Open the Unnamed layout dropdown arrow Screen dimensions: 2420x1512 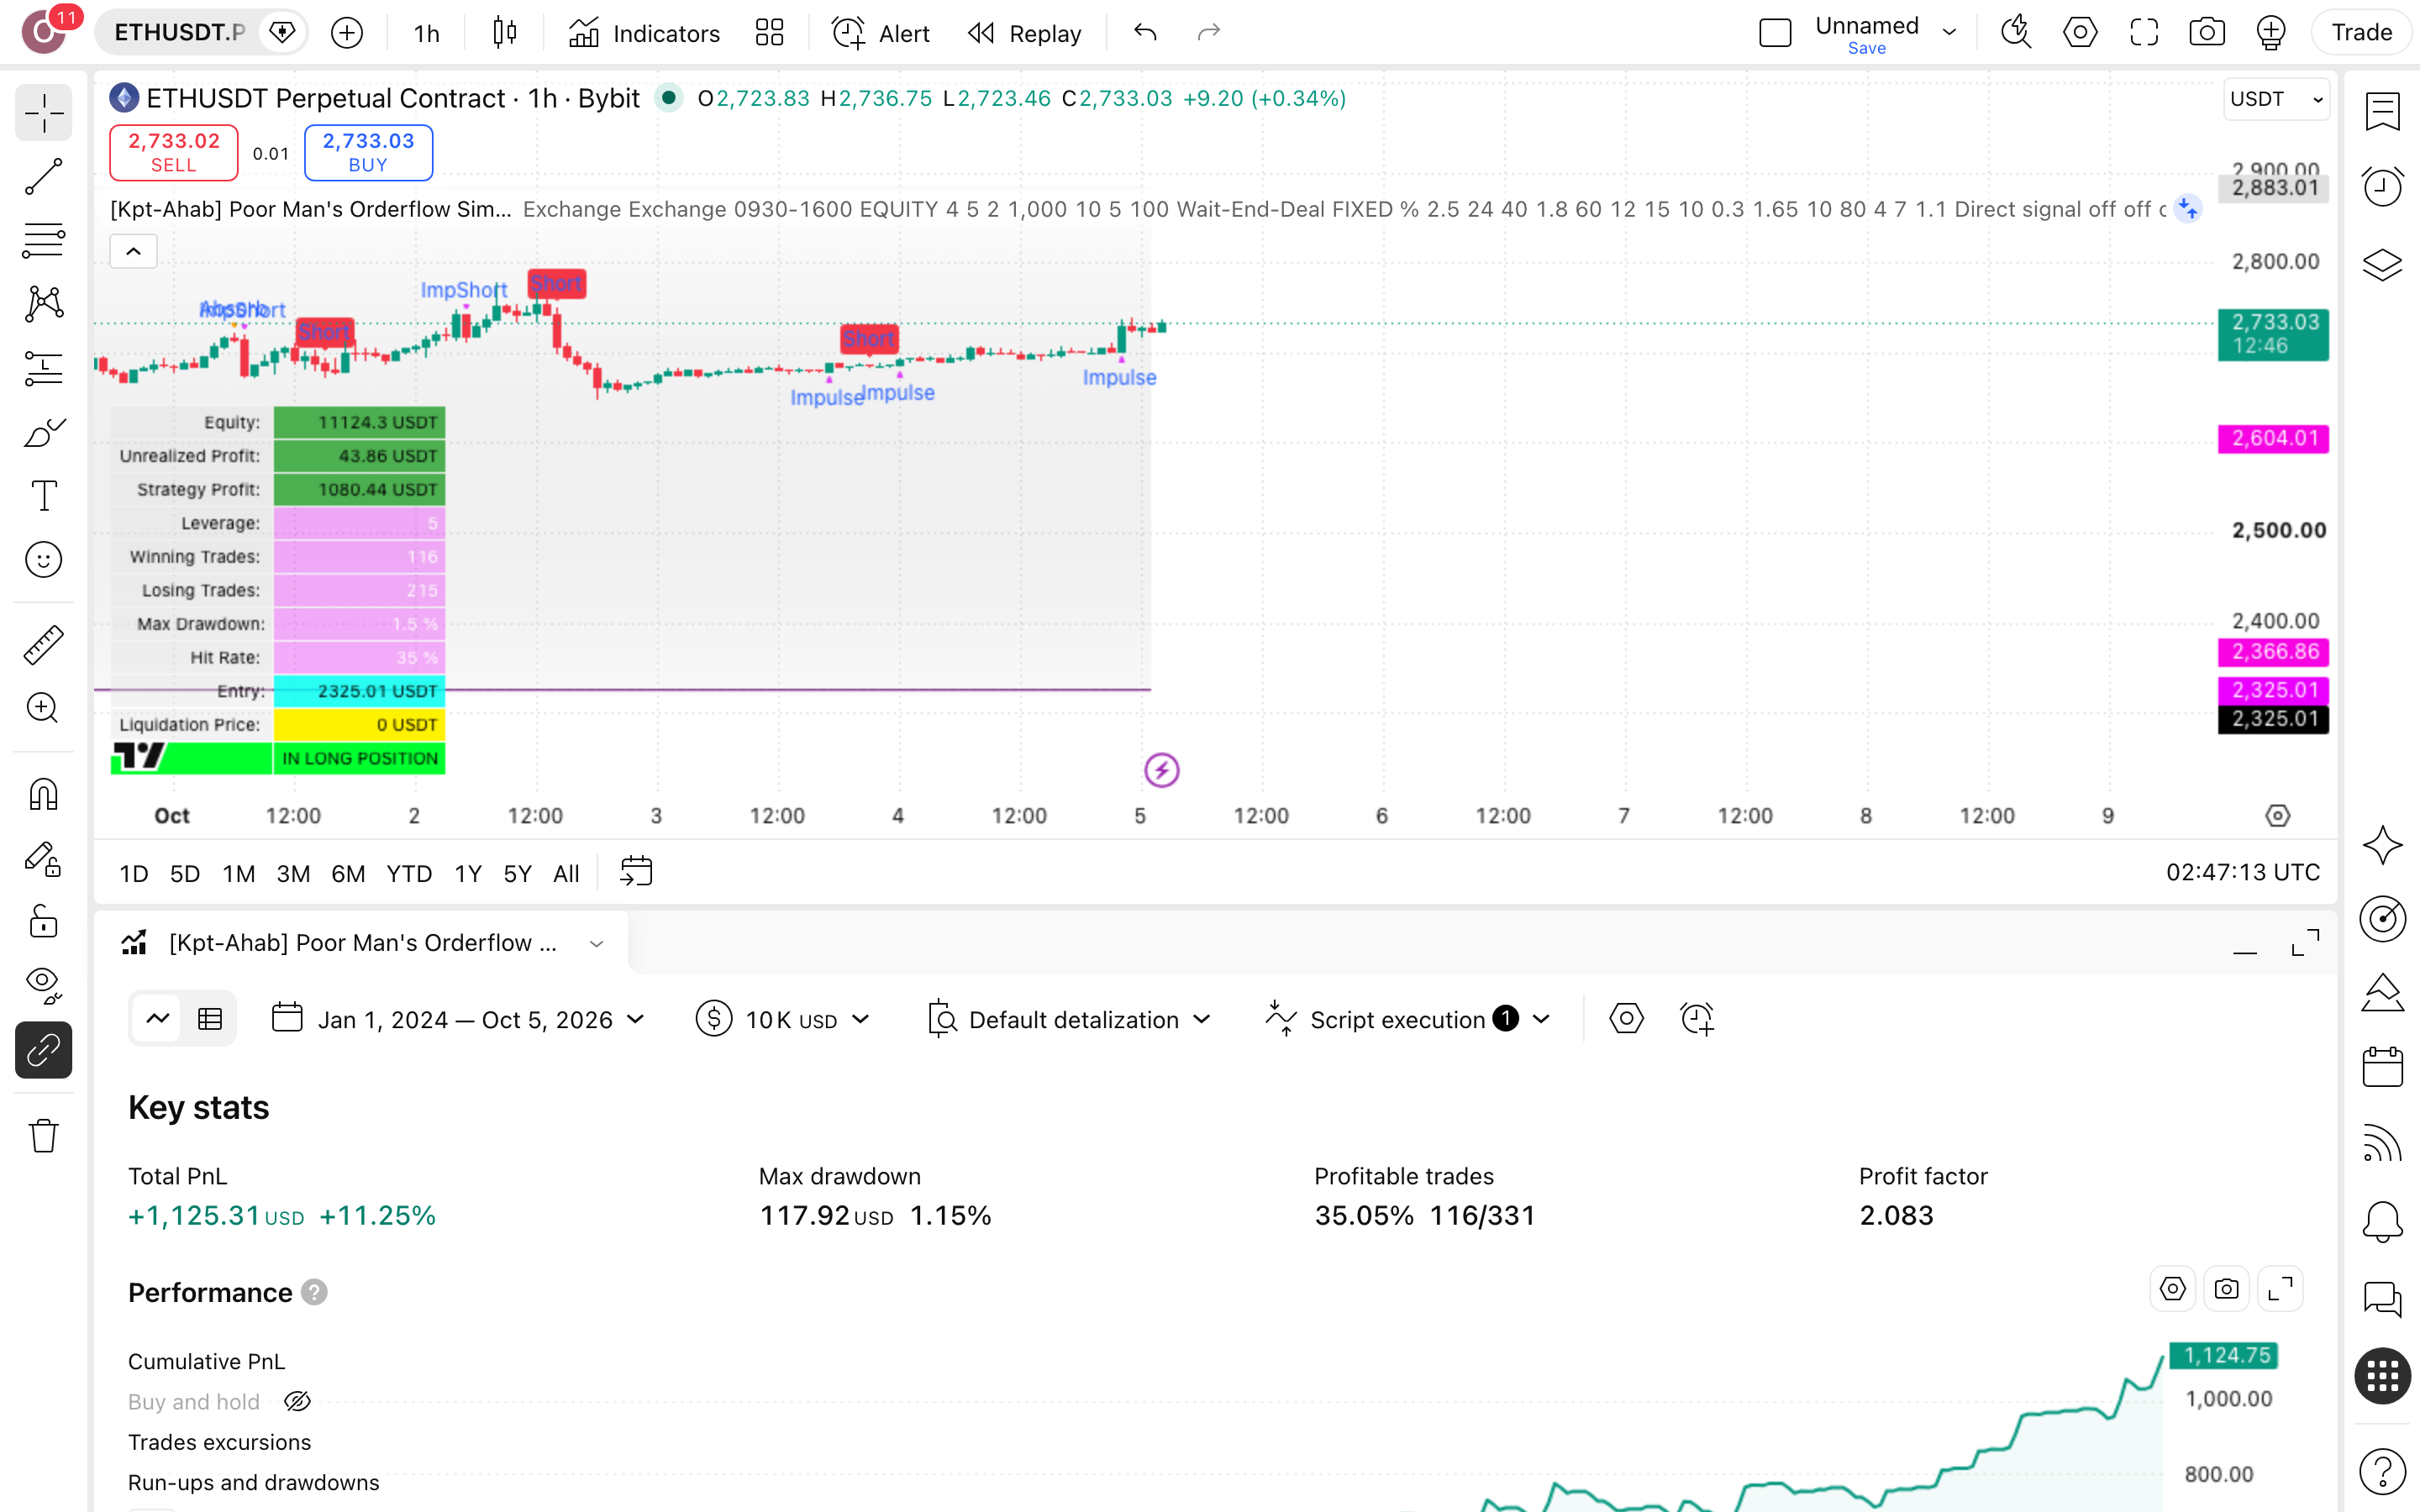(1949, 33)
